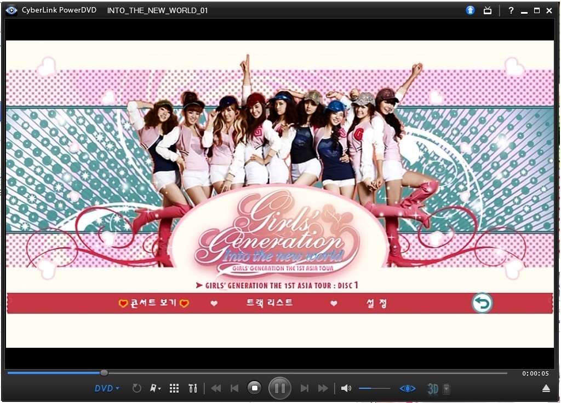Stop playback with the stop button
The height and width of the screenshot is (403, 561).
(254, 388)
